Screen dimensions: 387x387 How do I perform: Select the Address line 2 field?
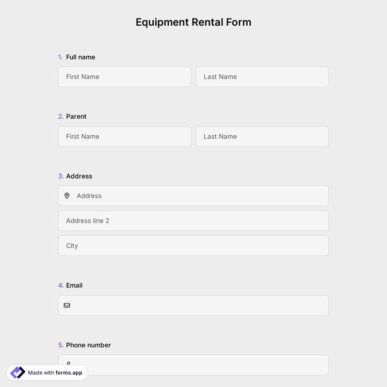193,221
